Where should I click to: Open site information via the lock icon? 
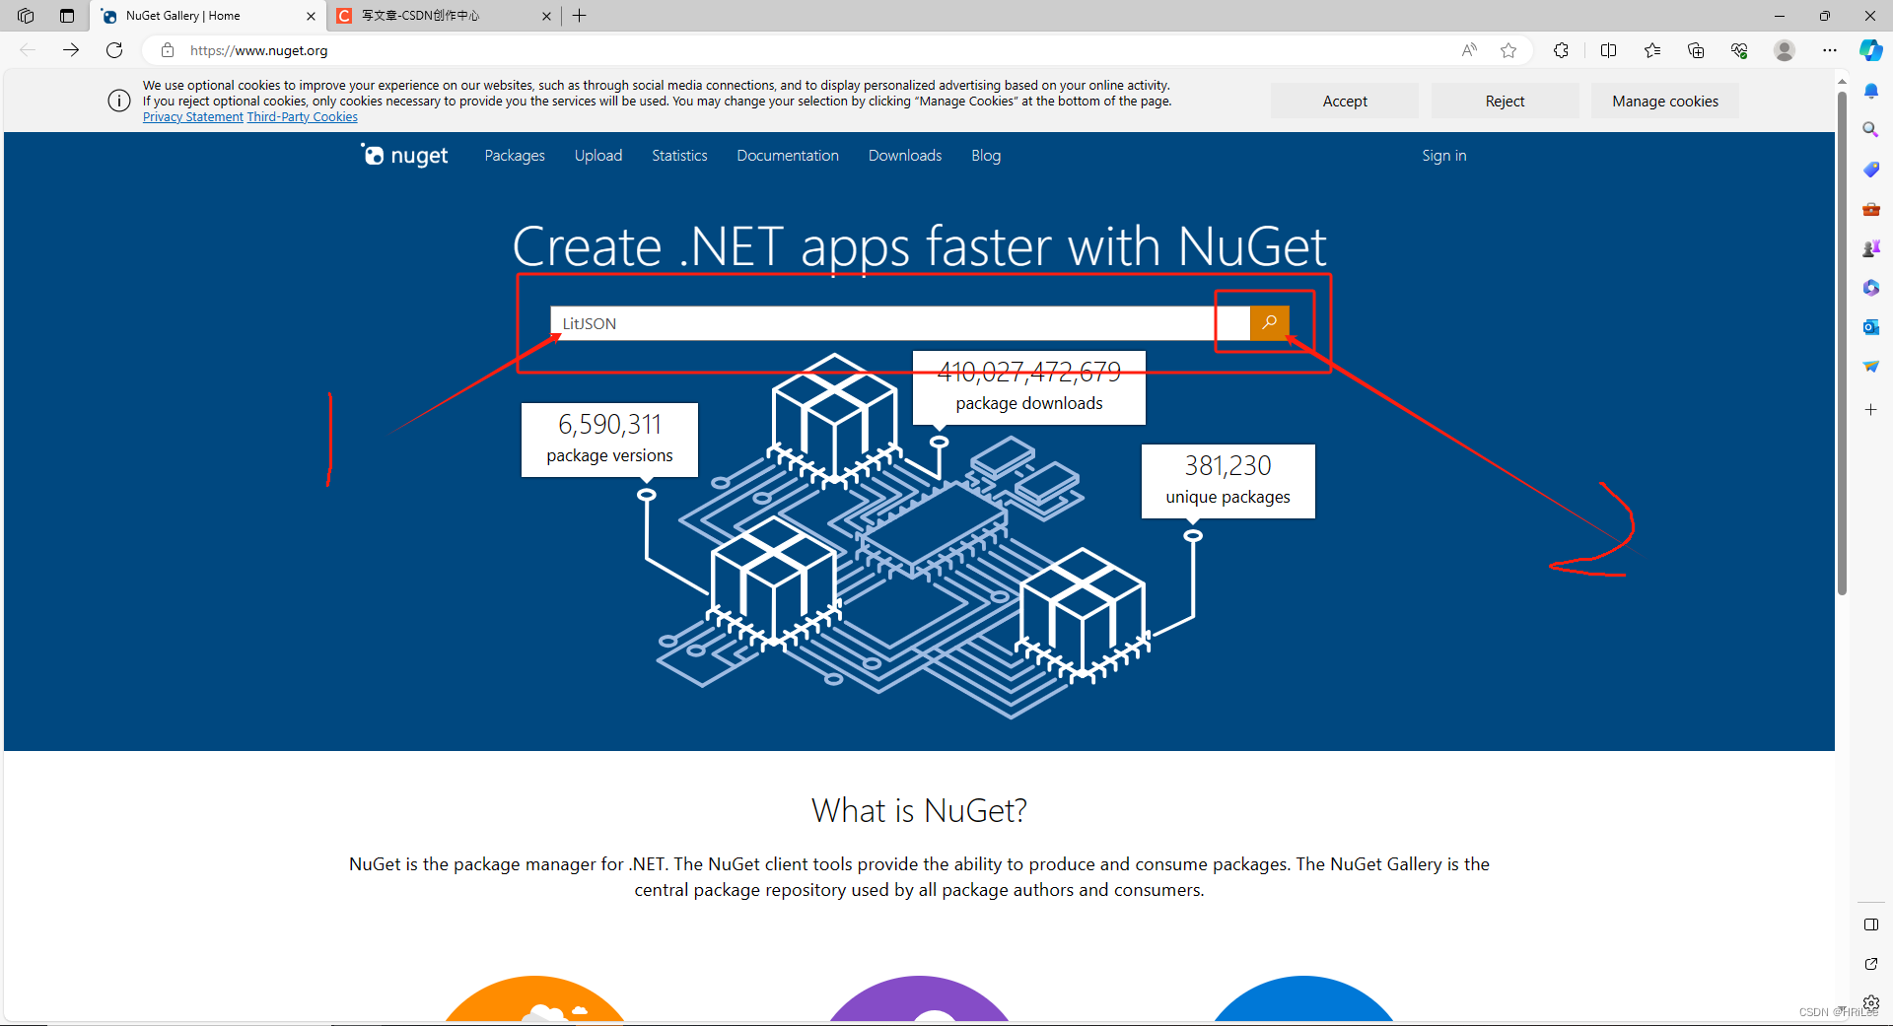tap(168, 50)
